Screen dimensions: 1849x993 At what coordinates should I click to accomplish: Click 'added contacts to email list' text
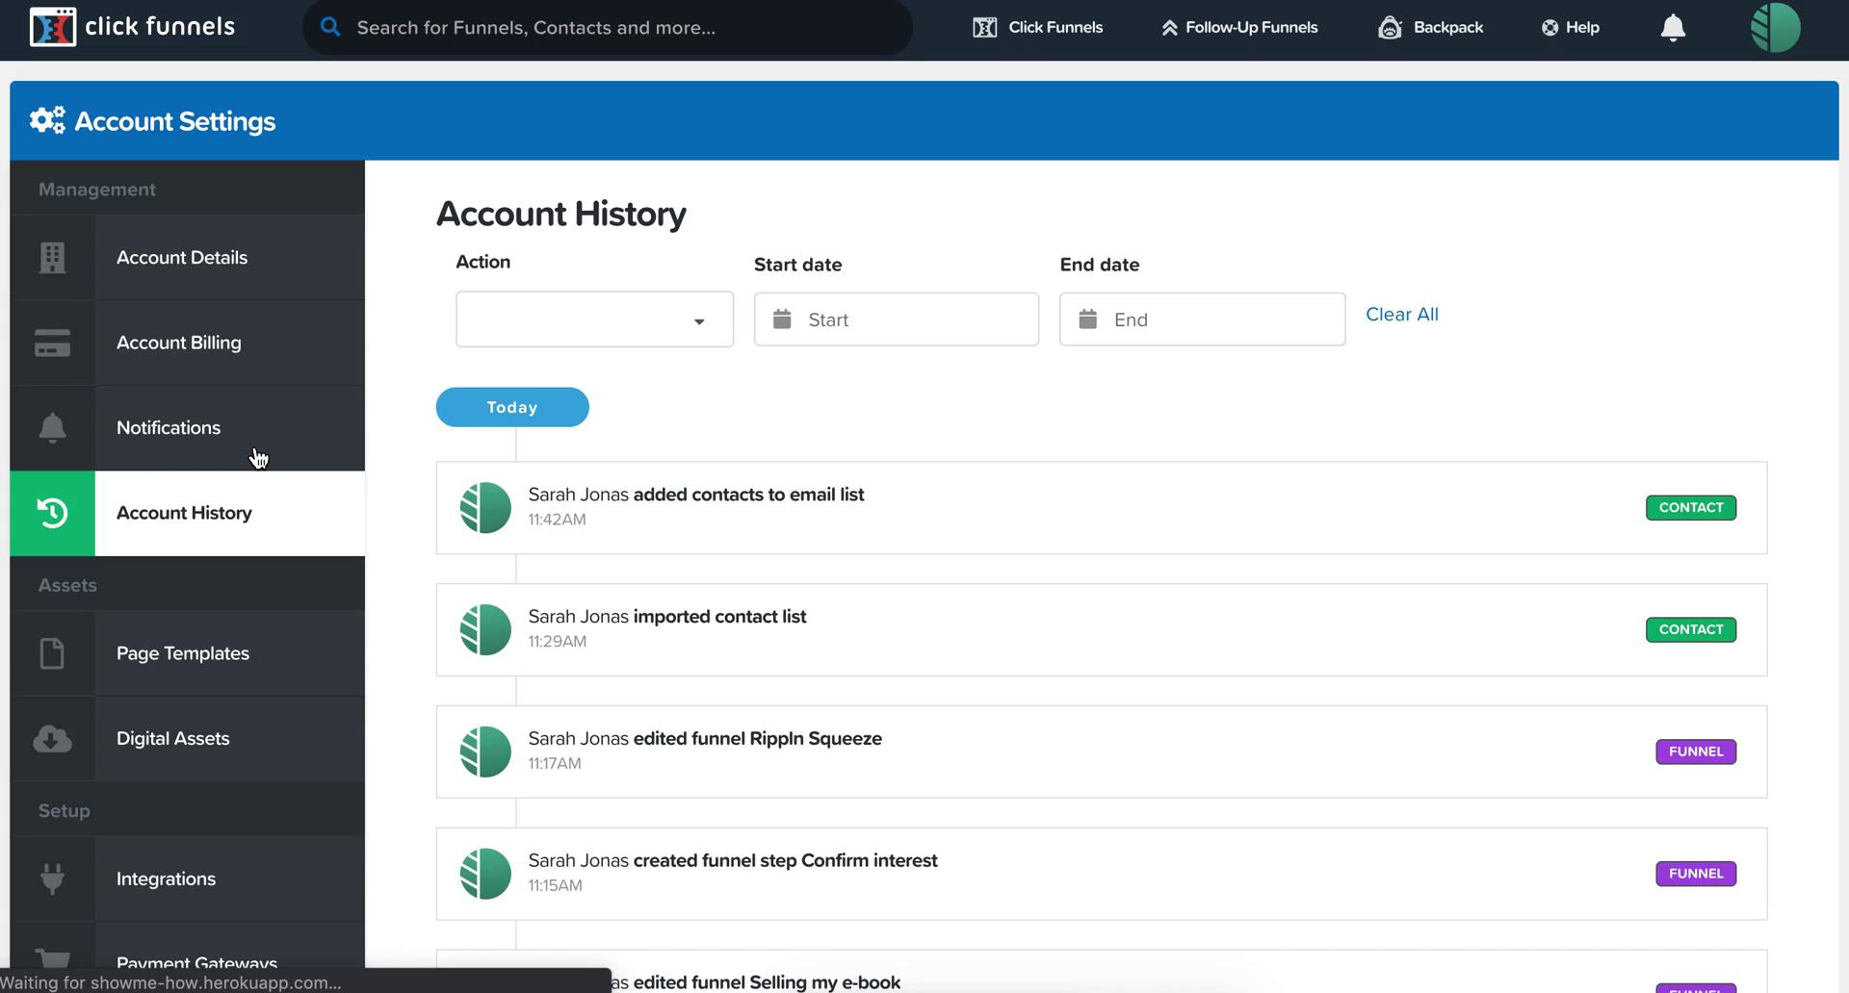click(748, 495)
